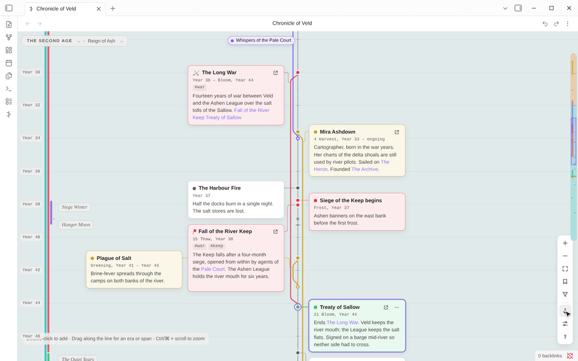Follow the Pale Court link in Fall of the River Keep

pos(213,269)
